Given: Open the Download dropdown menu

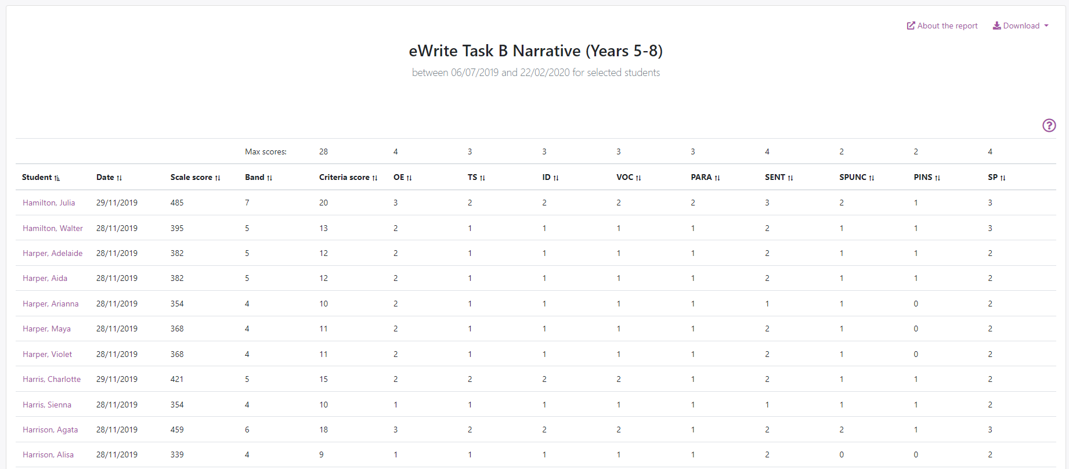Looking at the screenshot, I should tap(1021, 26).
